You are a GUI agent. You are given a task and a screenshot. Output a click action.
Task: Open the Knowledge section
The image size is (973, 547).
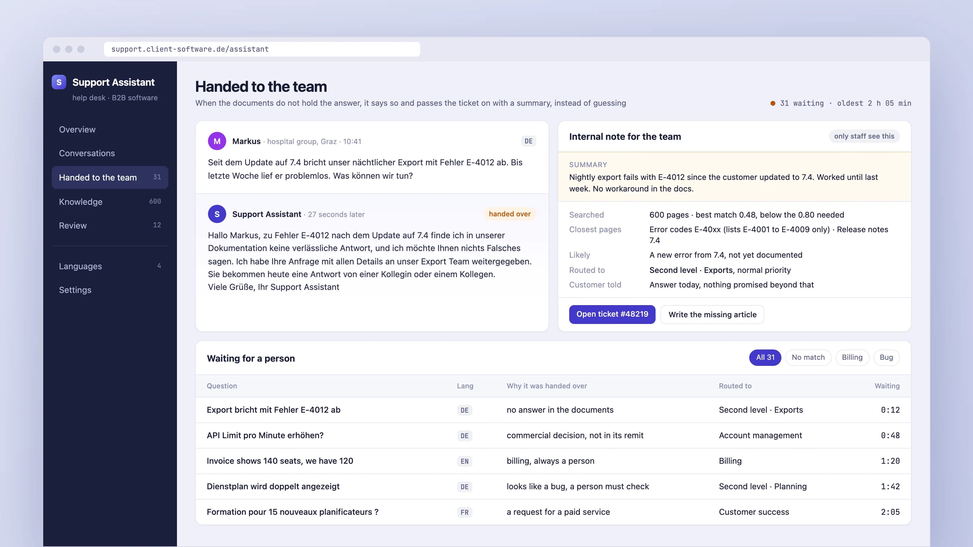point(110,201)
